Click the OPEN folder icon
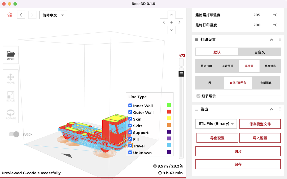 click(11, 55)
